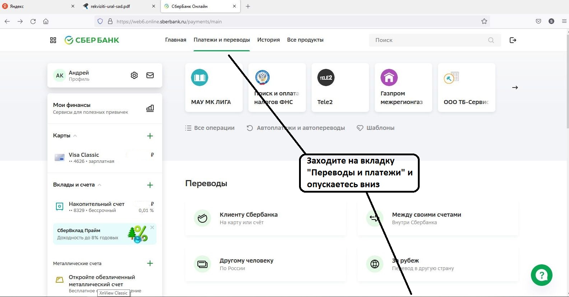Click the browser address bar URL

click(x=169, y=22)
